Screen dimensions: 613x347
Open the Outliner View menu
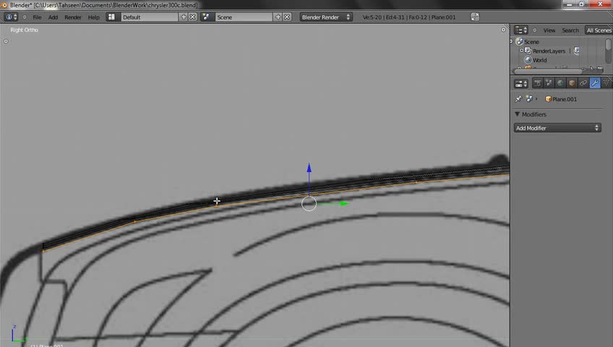pos(549,30)
